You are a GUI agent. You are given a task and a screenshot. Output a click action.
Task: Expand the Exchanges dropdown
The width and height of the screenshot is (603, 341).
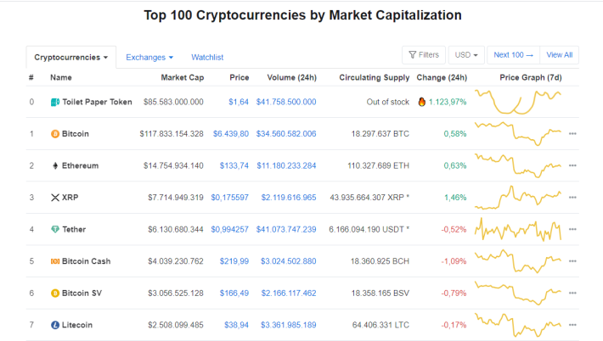[x=149, y=57]
